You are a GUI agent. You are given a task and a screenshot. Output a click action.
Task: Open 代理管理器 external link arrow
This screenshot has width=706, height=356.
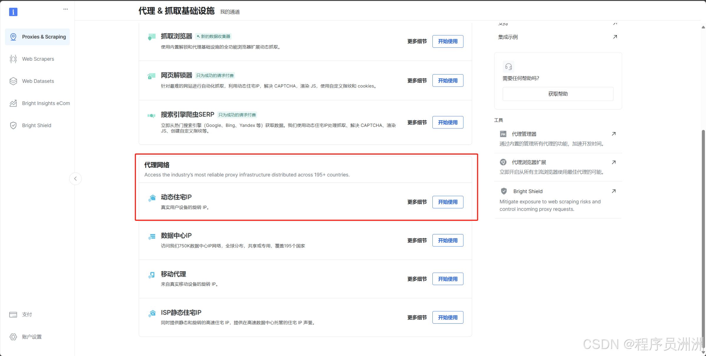[614, 134]
